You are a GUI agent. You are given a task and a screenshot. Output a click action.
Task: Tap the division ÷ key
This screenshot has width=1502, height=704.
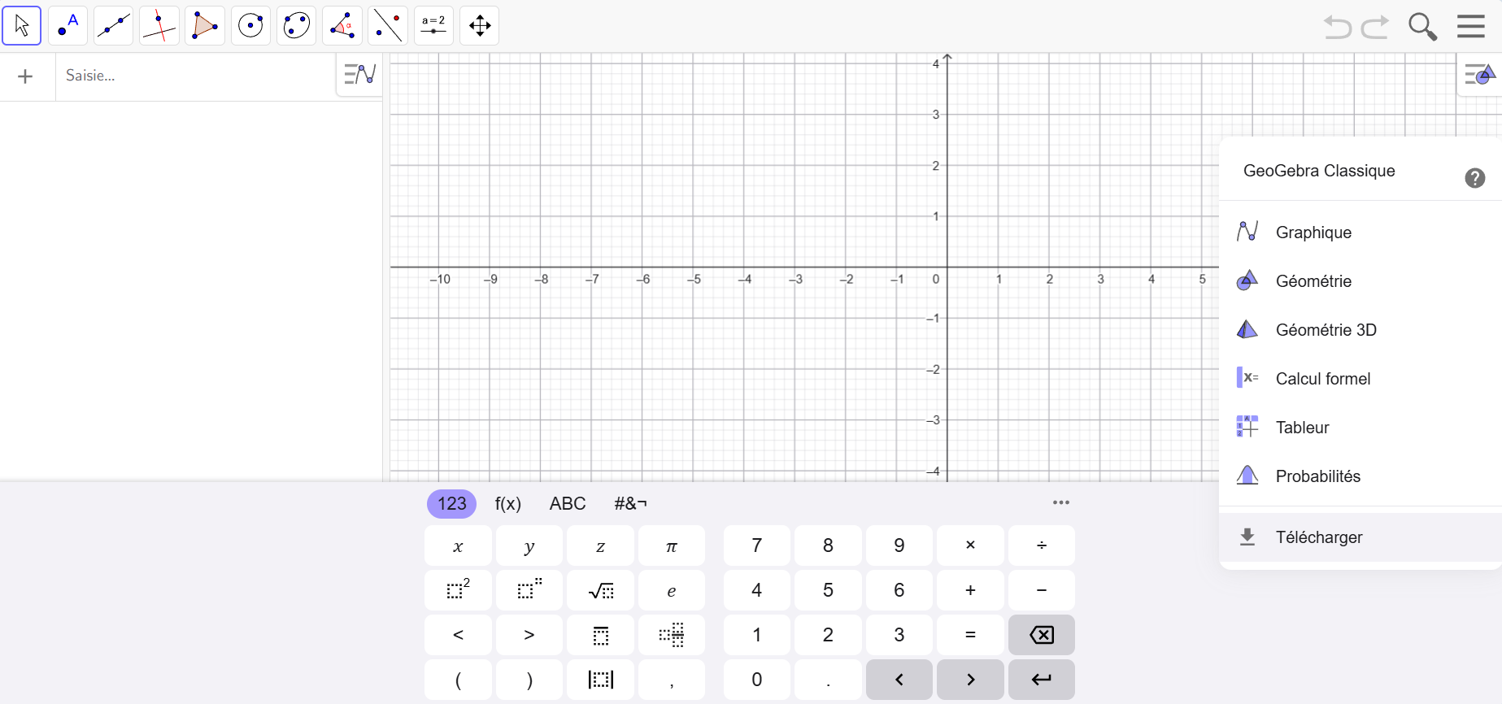click(x=1042, y=545)
